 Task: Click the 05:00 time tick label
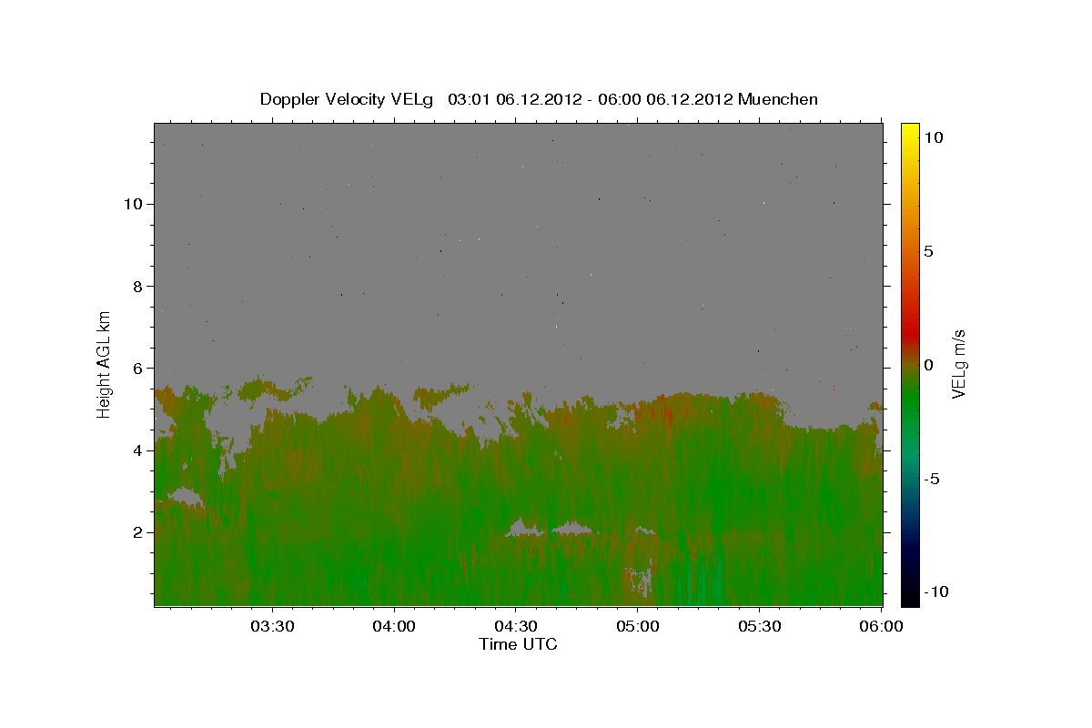click(638, 626)
